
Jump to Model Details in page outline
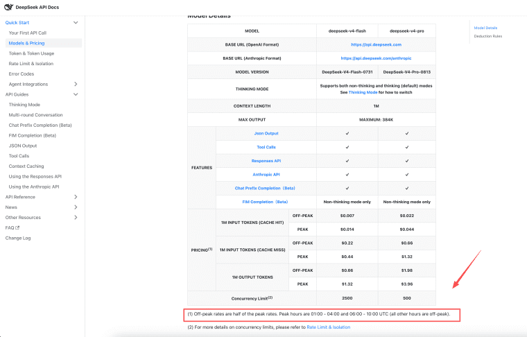tap(485, 28)
